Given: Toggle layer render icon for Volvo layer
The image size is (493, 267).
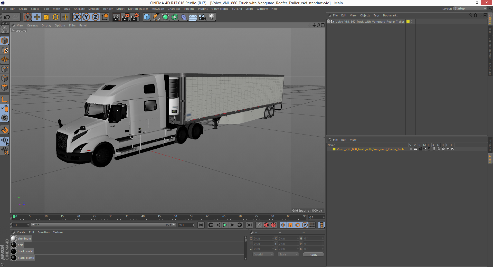Looking at the screenshot, I should (420, 149).
